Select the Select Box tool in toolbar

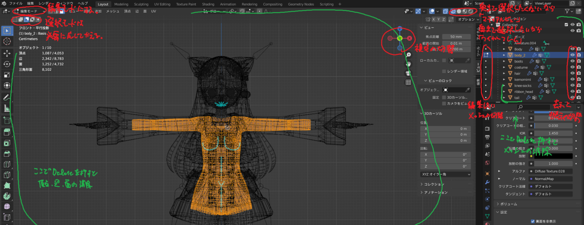pos(7,31)
